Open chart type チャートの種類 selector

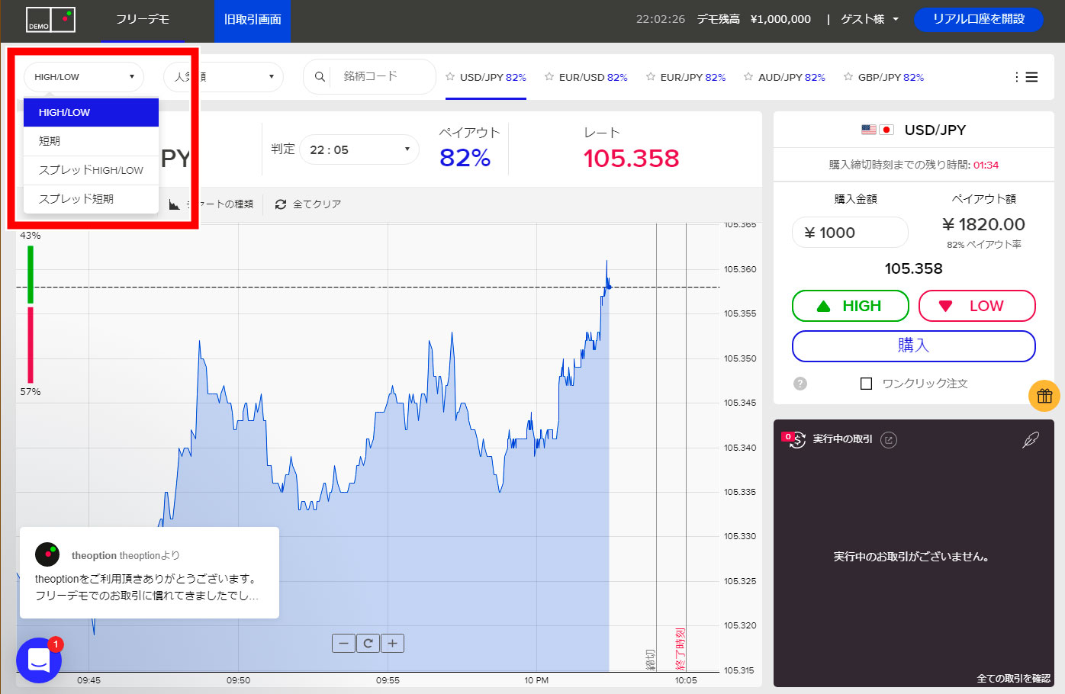coord(211,204)
